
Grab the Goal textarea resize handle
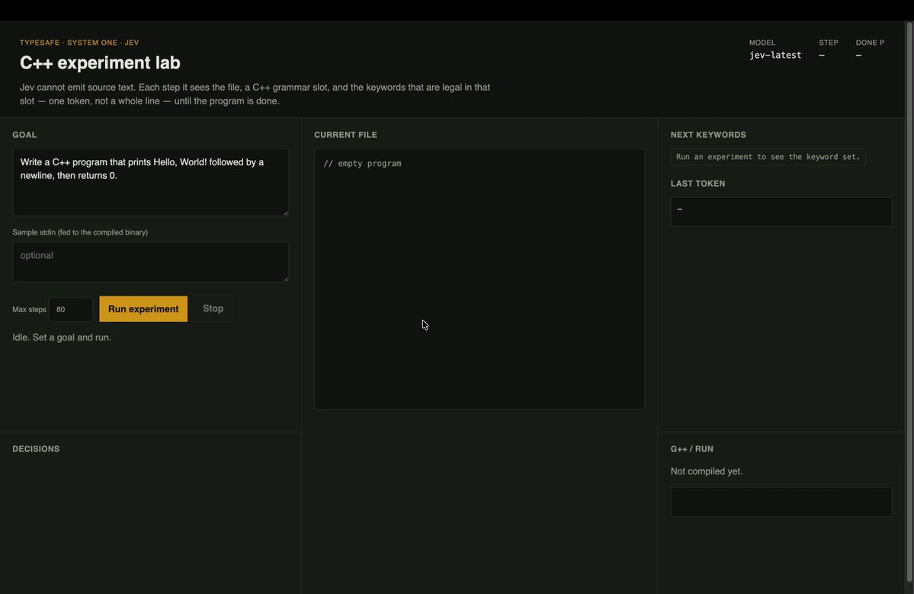(285, 212)
